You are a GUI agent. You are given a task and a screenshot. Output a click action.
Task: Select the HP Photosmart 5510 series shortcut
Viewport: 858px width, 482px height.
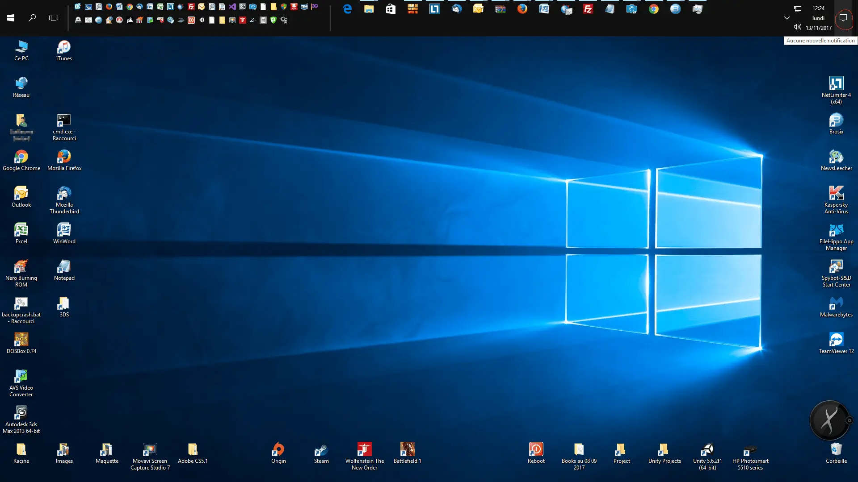[750, 457]
